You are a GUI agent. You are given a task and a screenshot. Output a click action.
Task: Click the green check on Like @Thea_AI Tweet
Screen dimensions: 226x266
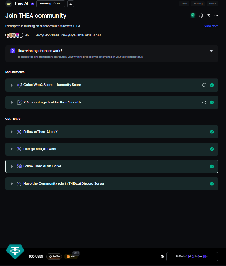(212, 149)
